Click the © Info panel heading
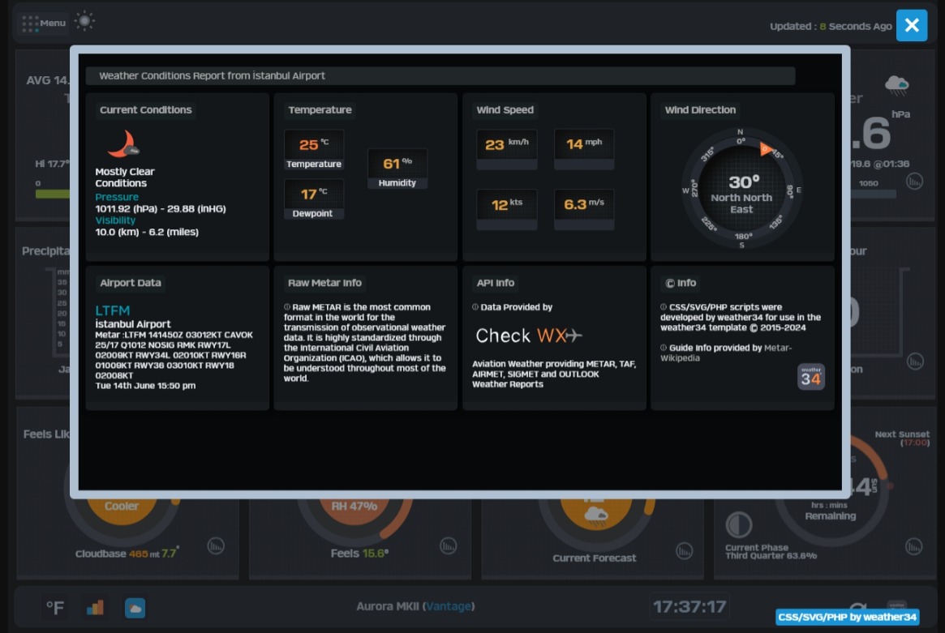 (x=681, y=283)
